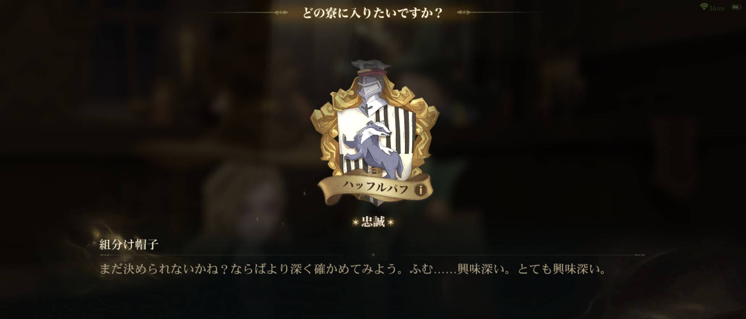Click the green Wi-Fi signal icon
The image size is (746, 319).
click(704, 7)
